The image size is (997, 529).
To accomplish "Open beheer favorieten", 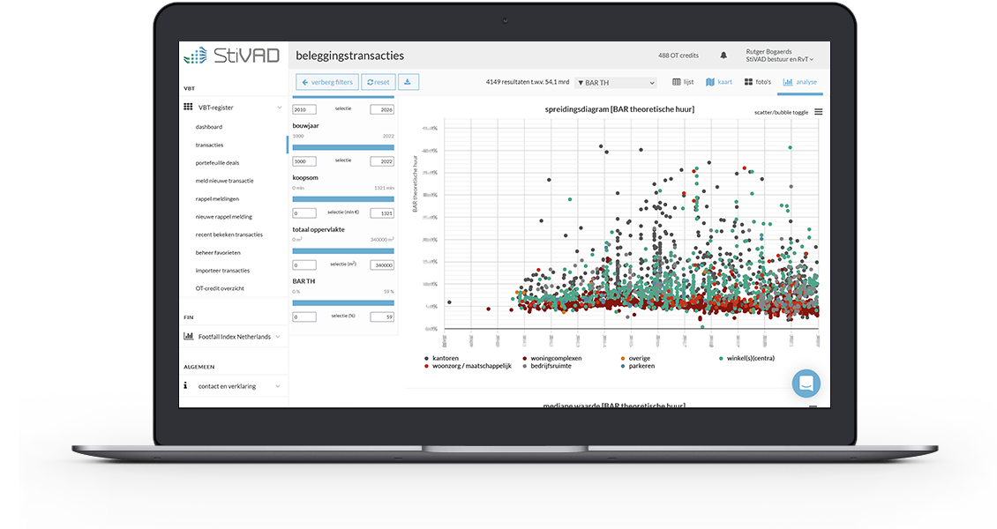I will click(218, 253).
